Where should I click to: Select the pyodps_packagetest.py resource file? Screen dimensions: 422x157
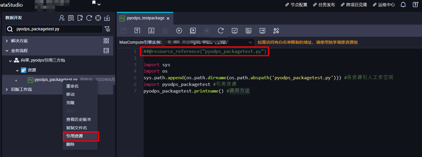click(56, 80)
